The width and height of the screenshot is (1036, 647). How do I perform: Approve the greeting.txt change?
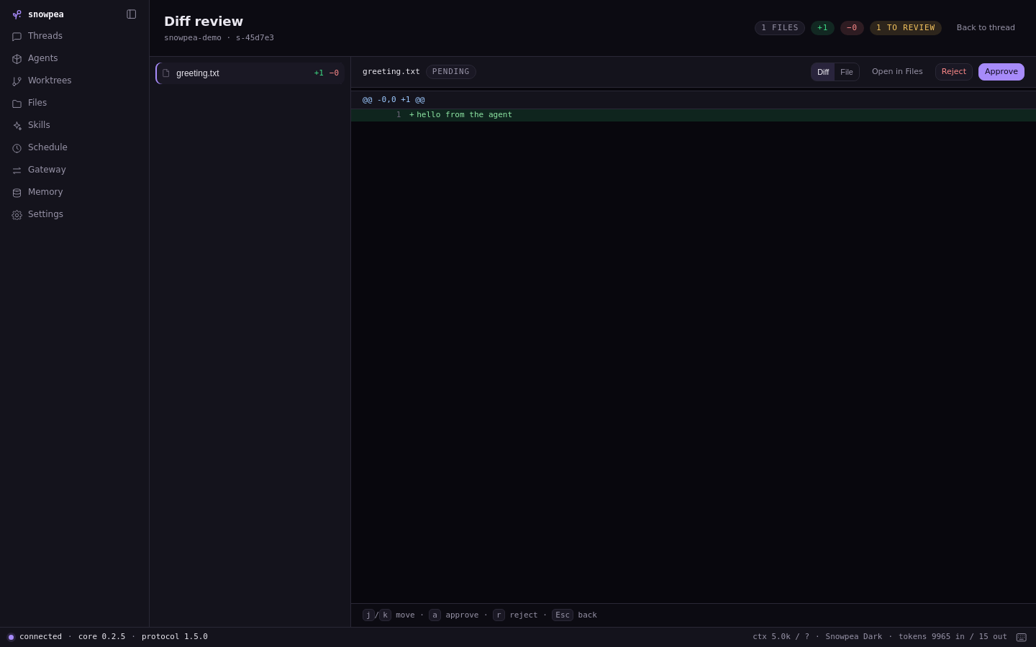click(1001, 72)
